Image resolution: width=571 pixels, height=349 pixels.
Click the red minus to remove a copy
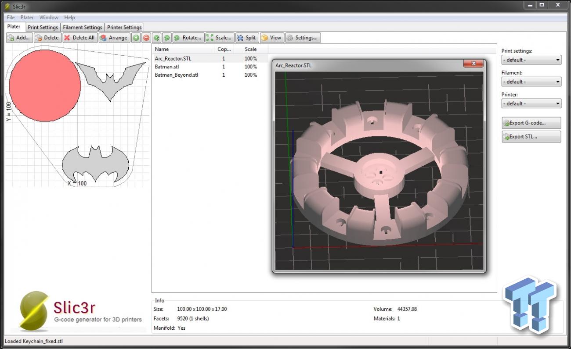[146, 38]
